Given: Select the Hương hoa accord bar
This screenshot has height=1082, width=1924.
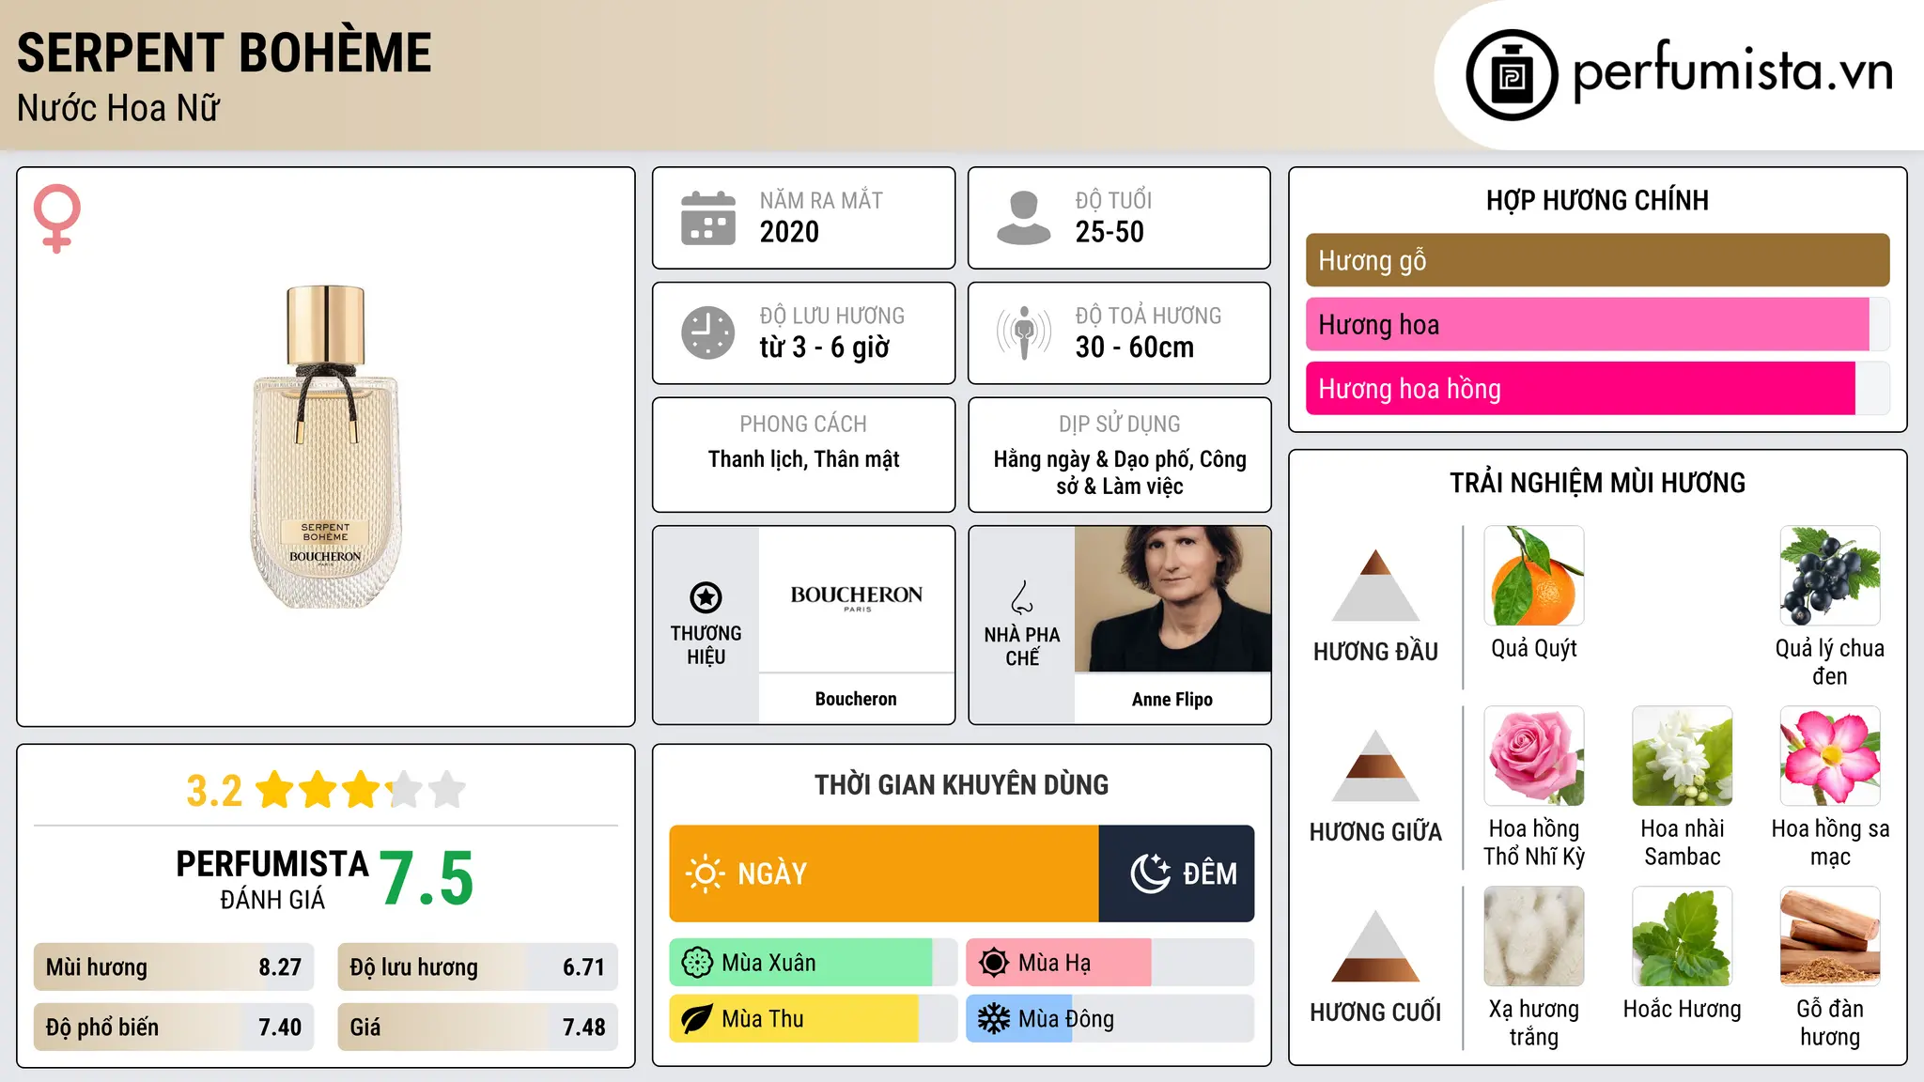Looking at the screenshot, I should 1597,324.
